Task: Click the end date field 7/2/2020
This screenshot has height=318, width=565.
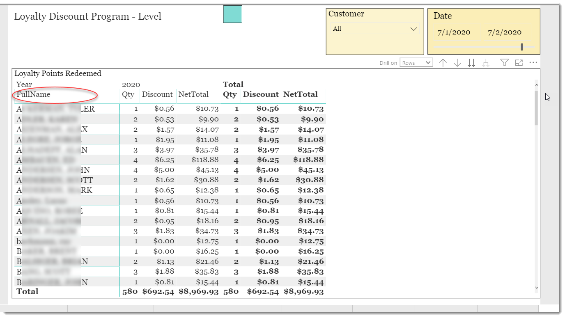Action: pos(508,32)
